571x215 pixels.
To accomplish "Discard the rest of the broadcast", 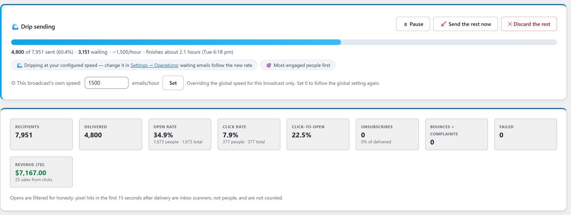I will coord(529,24).
